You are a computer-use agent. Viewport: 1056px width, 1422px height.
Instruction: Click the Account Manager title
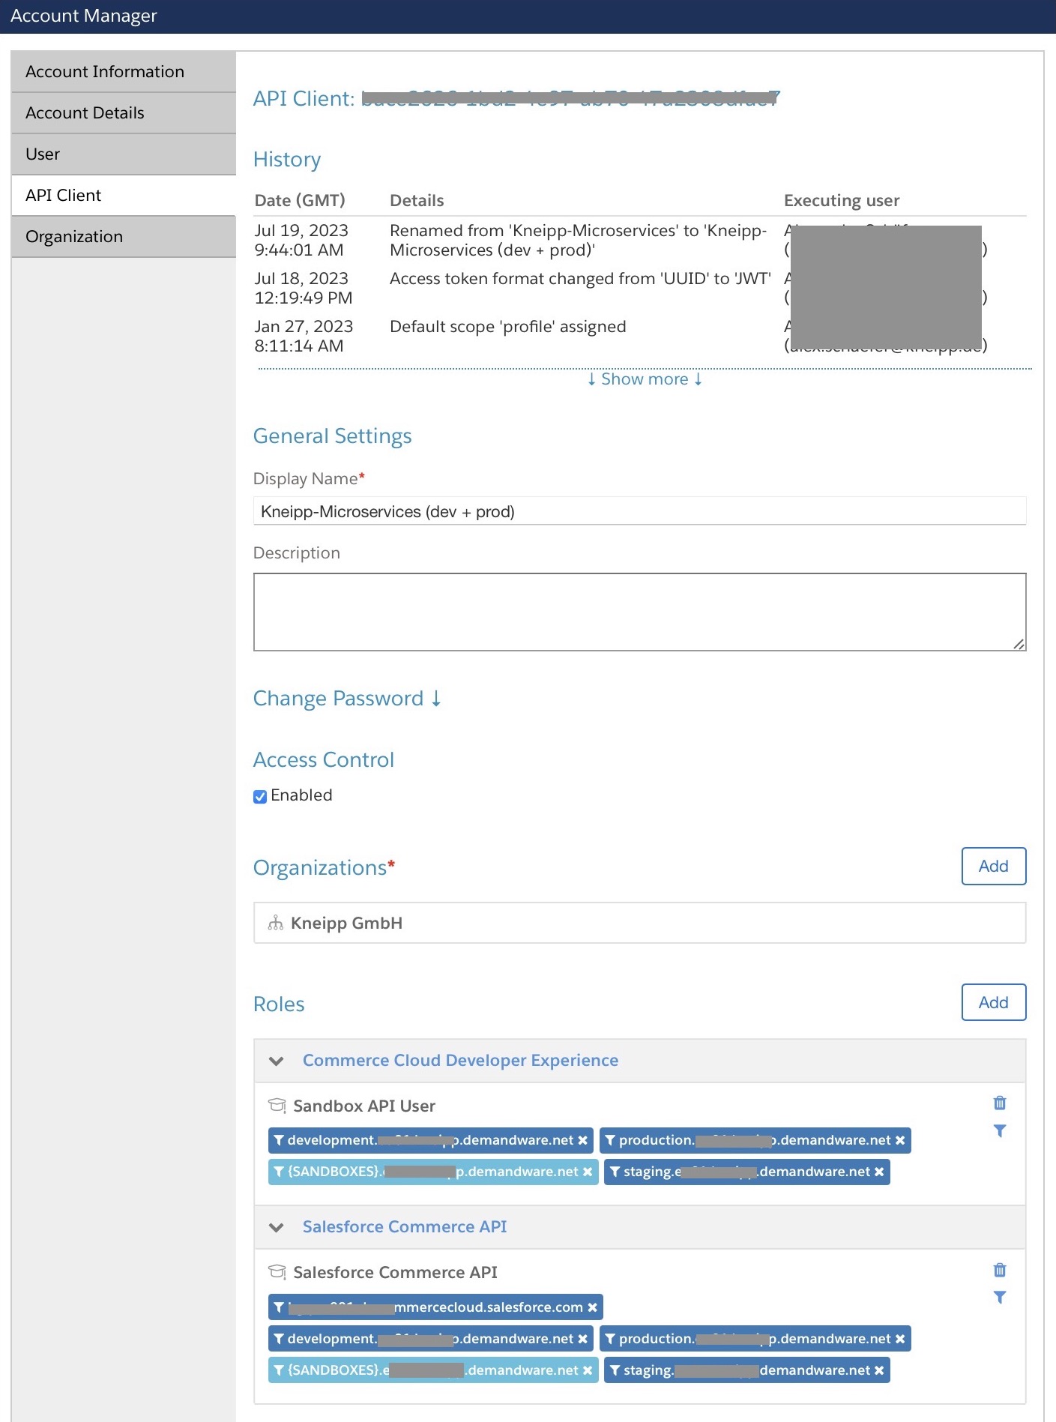(x=84, y=16)
